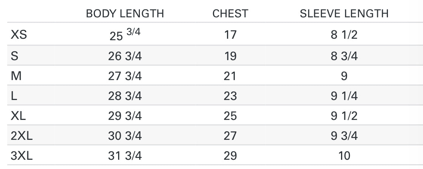Select the 3XL size row label
The height and width of the screenshot is (169, 423).
22,156
